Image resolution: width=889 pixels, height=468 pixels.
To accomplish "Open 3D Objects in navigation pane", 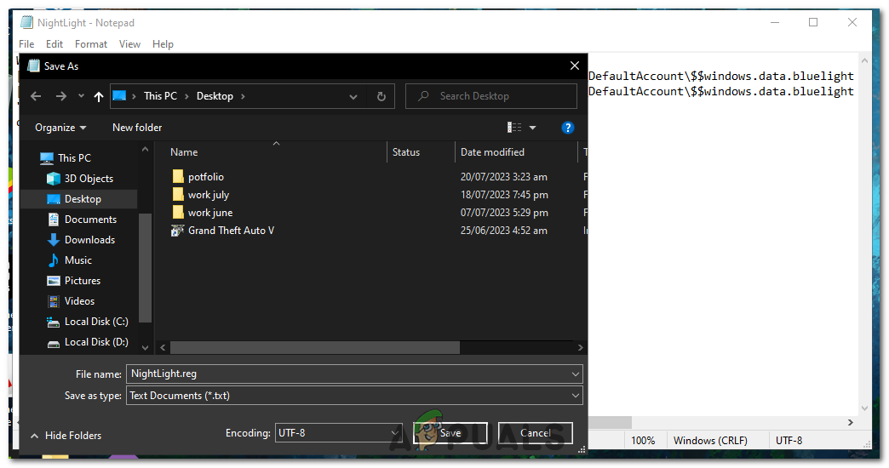I will coord(89,179).
